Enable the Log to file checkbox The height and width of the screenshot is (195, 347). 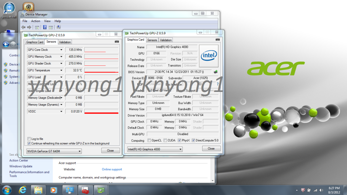tap(29, 139)
